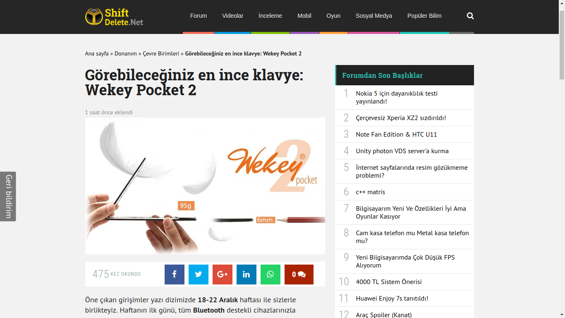Image resolution: width=565 pixels, height=318 pixels.
Task: Open the Sosyal Medya section
Action: (374, 16)
